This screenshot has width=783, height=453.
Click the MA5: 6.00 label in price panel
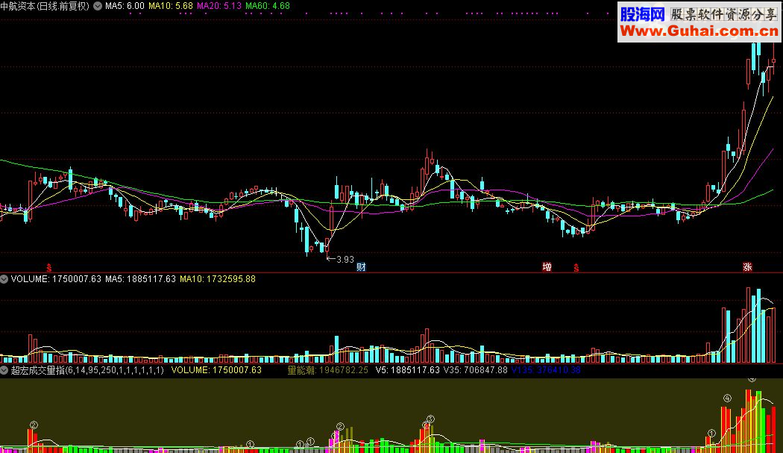125,6
